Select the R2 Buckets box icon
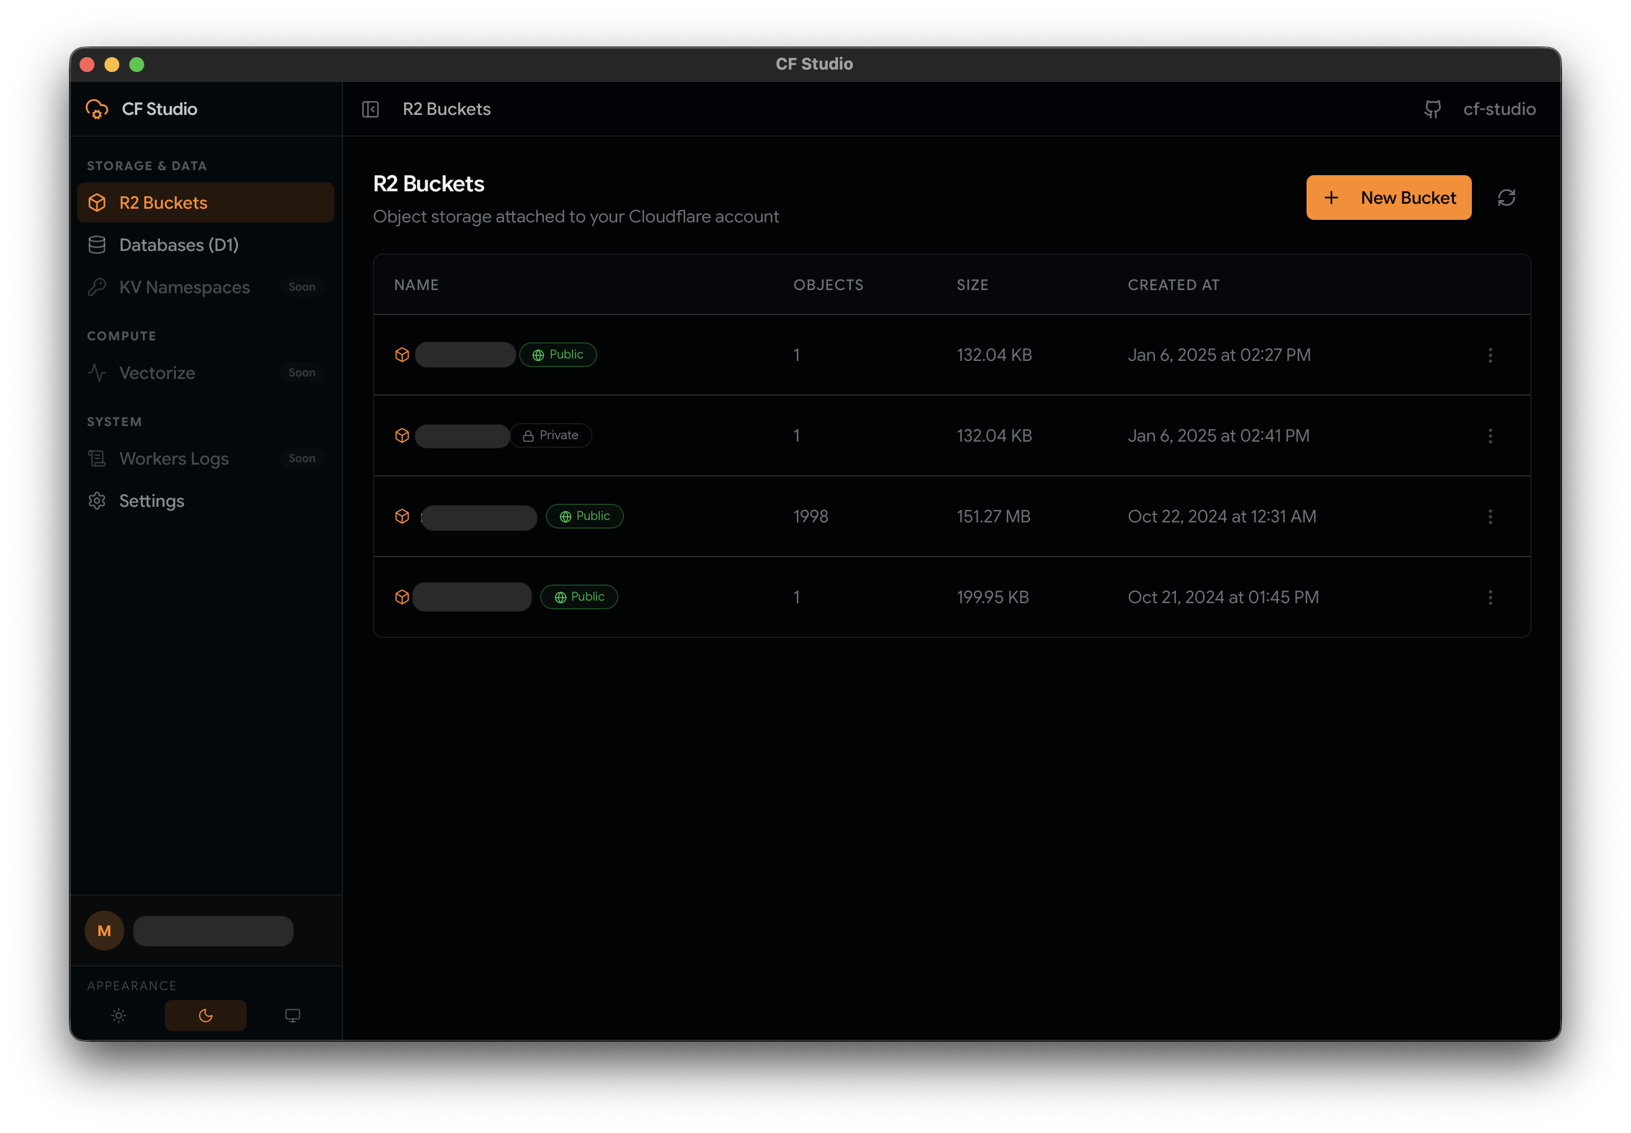The height and width of the screenshot is (1133, 1631). (x=96, y=202)
